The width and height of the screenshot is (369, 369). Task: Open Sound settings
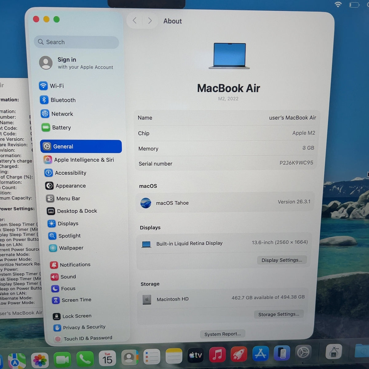coord(63,277)
